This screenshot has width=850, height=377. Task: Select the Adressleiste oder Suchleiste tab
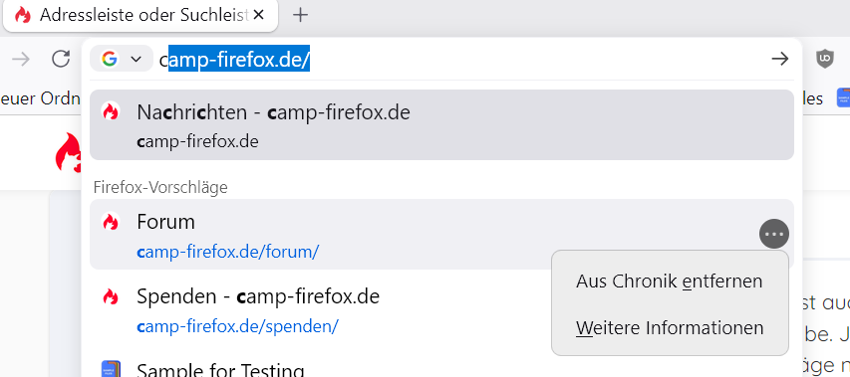pos(141,15)
